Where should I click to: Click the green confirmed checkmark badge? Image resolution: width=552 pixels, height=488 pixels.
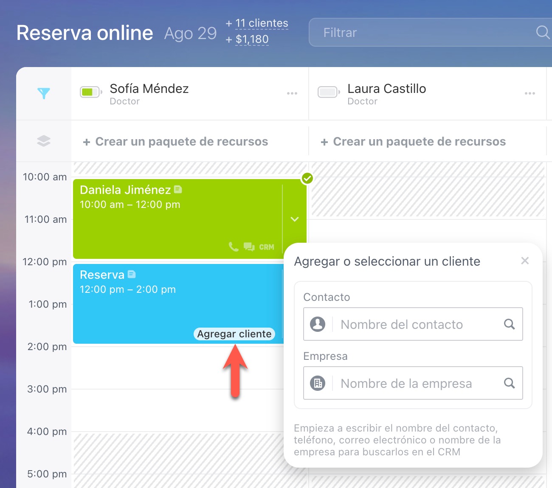pyautogui.click(x=307, y=179)
